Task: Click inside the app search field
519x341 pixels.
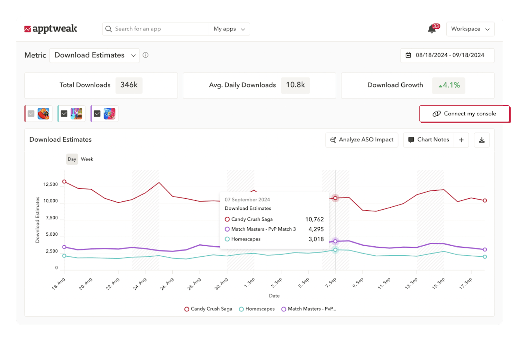Action: (x=156, y=29)
